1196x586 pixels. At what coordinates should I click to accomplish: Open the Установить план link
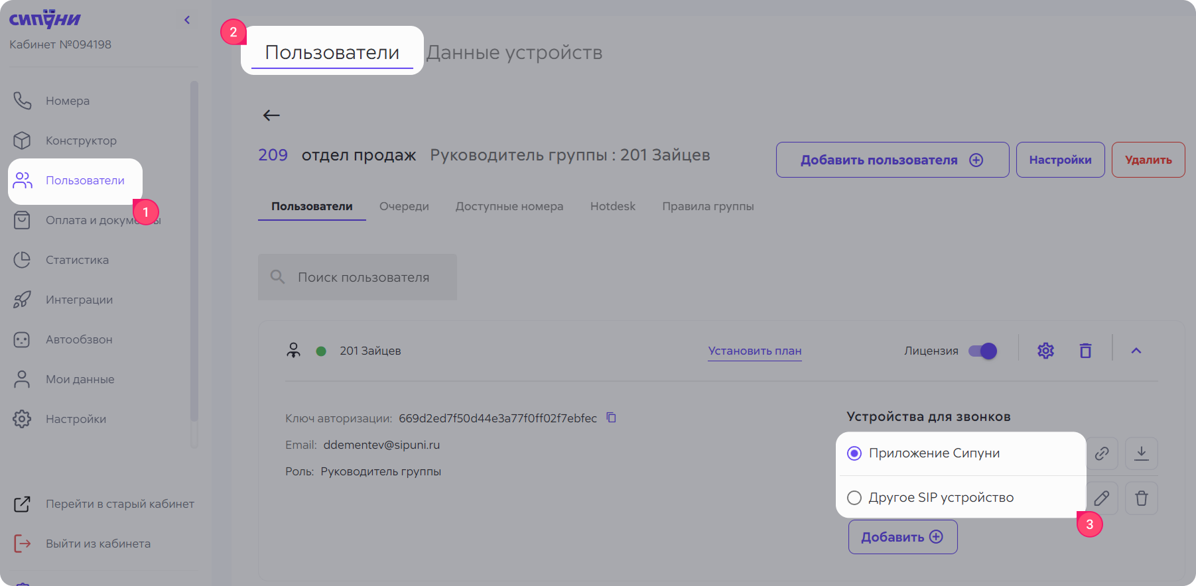click(x=754, y=351)
